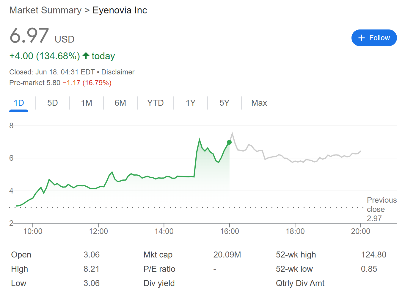Select the 1D time range tab

(x=19, y=103)
